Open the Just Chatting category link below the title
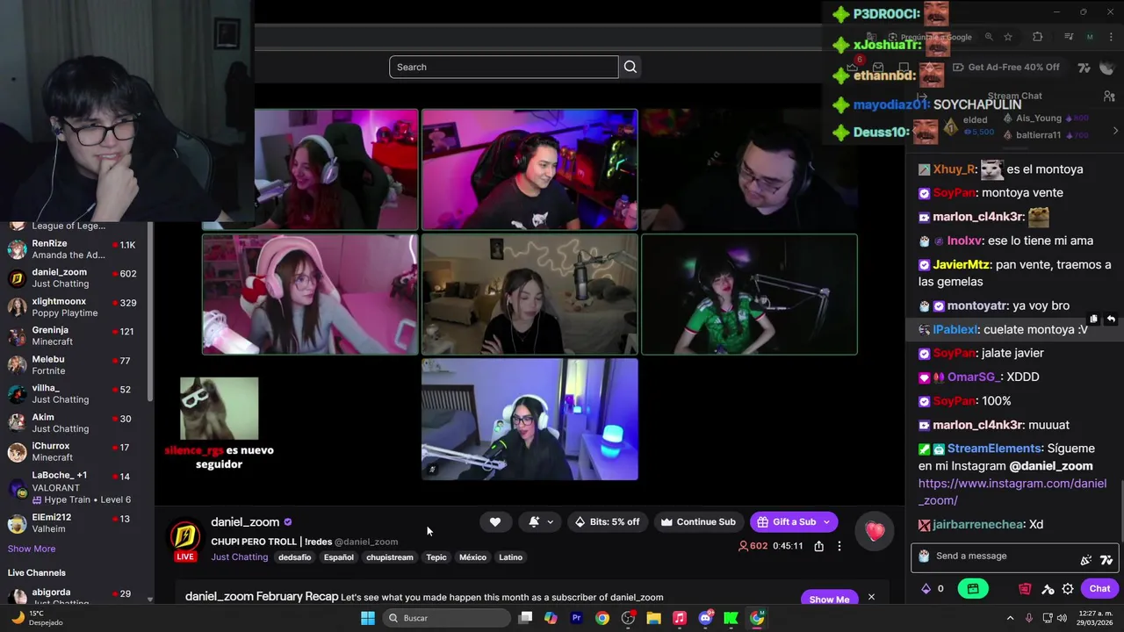The width and height of the screenshot is (1124, 632). point(239,557)
